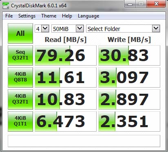Start the 4KiB Q8T8 test
The image size is (168, 152).
point(20,77)
